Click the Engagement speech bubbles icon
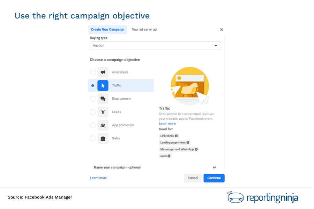314x209 pixels. [103, 99]
